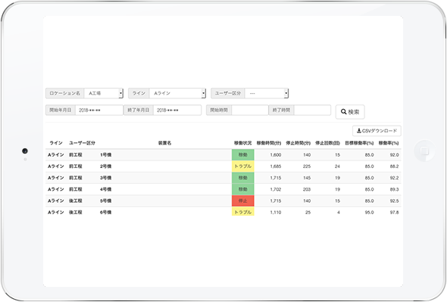Click the 終了時間 input field
This screenshot has height=302, width=447.
[312, 110]
